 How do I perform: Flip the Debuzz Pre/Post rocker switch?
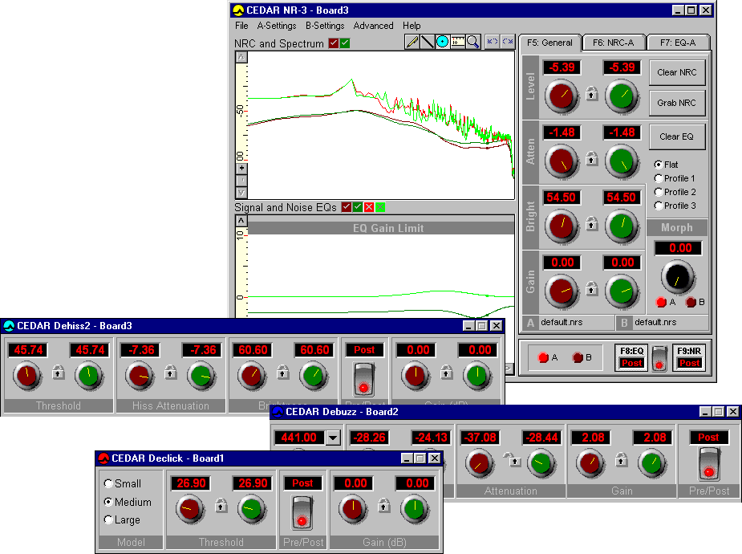709,465
